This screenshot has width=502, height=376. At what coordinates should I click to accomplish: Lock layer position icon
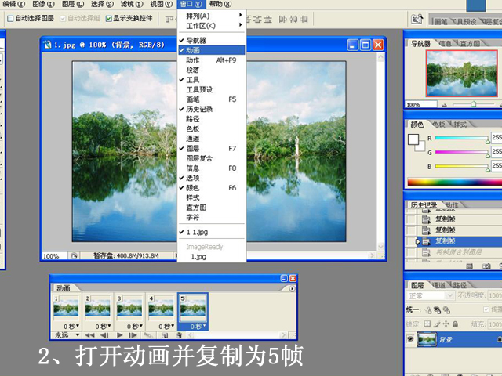(x=446, y=324)
